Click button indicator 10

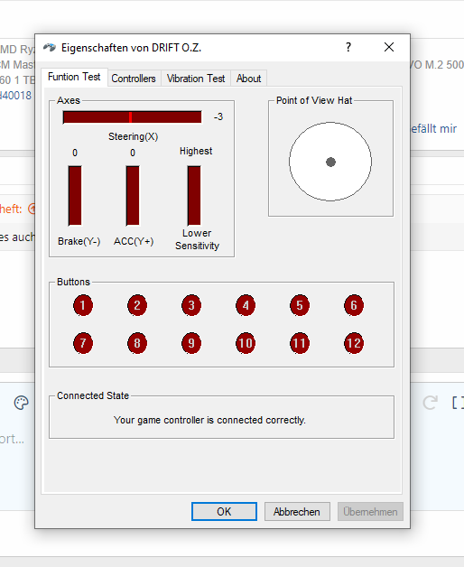point(246,343)
